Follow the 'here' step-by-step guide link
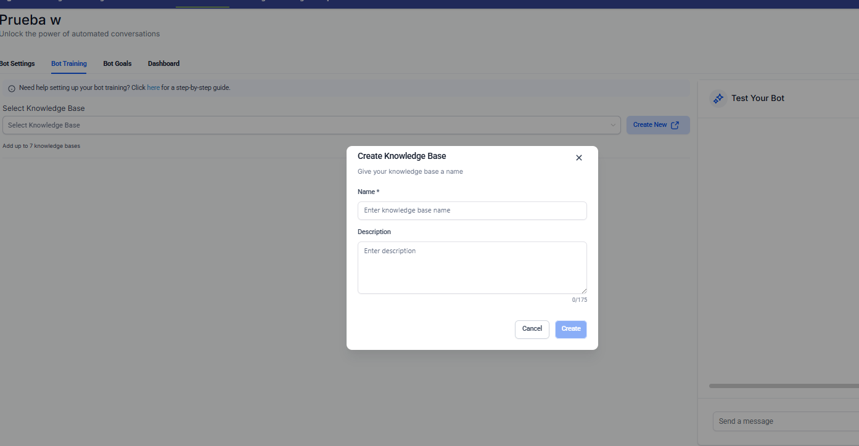 coord(153,88)
